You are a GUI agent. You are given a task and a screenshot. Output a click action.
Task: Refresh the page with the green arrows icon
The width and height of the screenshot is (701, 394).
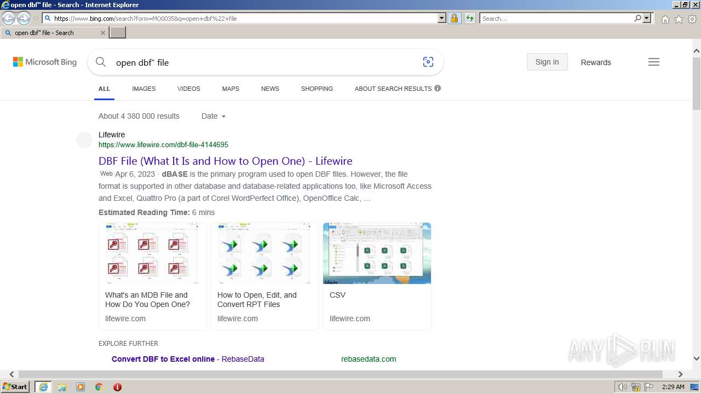[470, 18]
